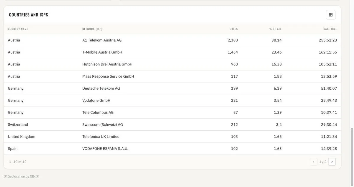Click calls value 2,380

[233, 40]
